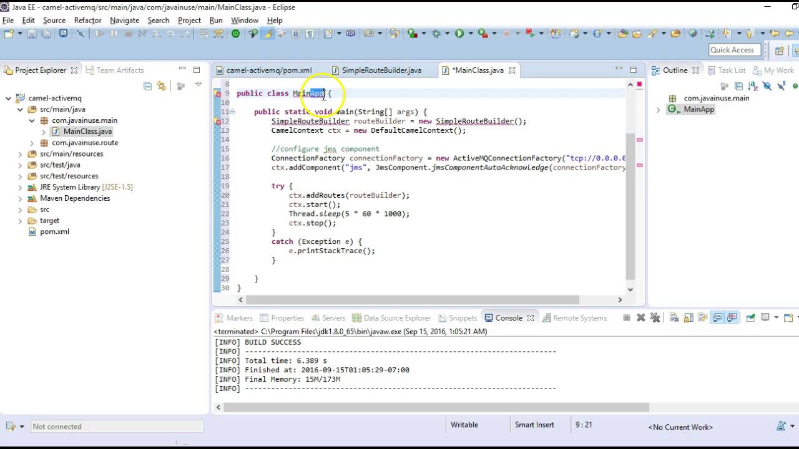Expand the target folder
Image resolution: width=799 pixels, height=449 pixels.
(x=20, y=221)
